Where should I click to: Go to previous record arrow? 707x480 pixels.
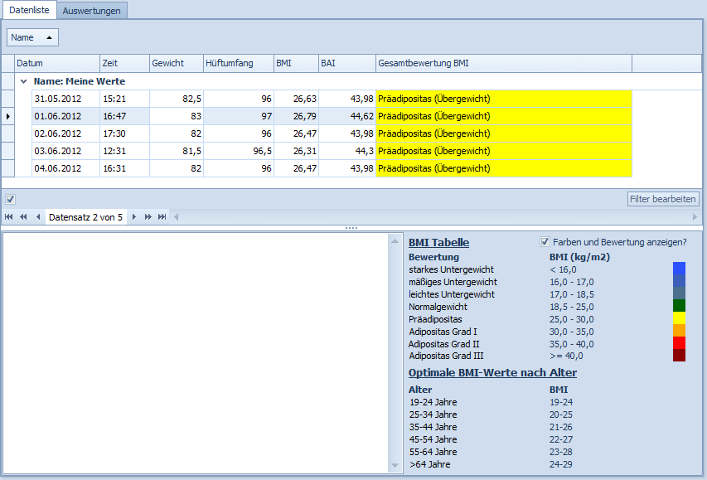click(x=38, y=217)
